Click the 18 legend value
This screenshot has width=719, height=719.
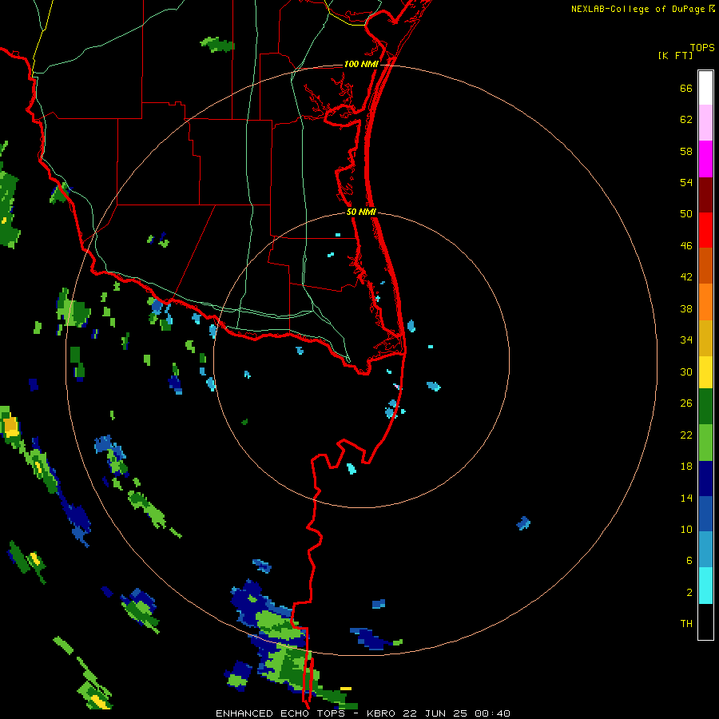click(x=686, y=467)
